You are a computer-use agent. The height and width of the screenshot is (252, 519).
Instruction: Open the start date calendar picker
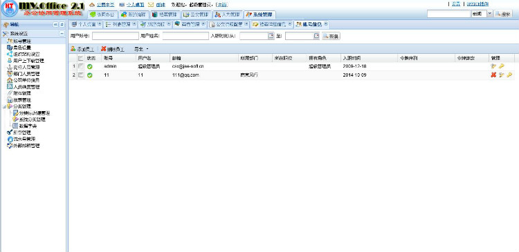271,36
